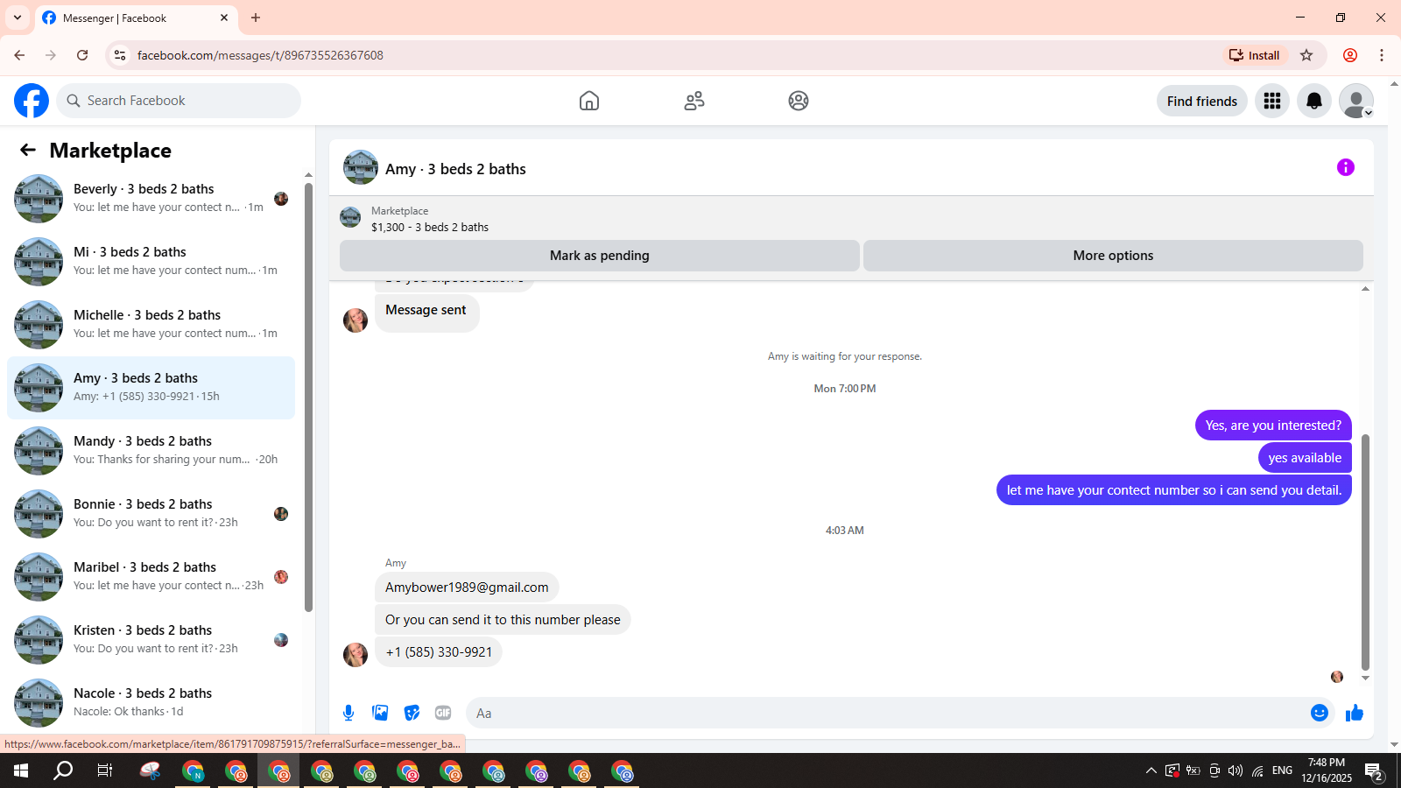Open the $1,300 - 3 beds 2 baths listing
The height and width of the screenshot is (788, 1401).
coord(430,227)
